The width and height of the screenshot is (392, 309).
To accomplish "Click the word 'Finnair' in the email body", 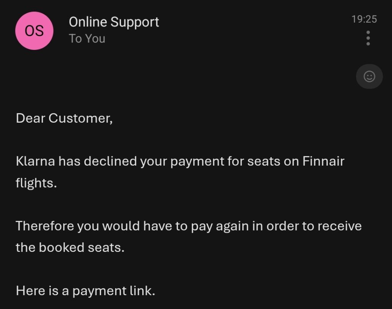I will (323, 161).
